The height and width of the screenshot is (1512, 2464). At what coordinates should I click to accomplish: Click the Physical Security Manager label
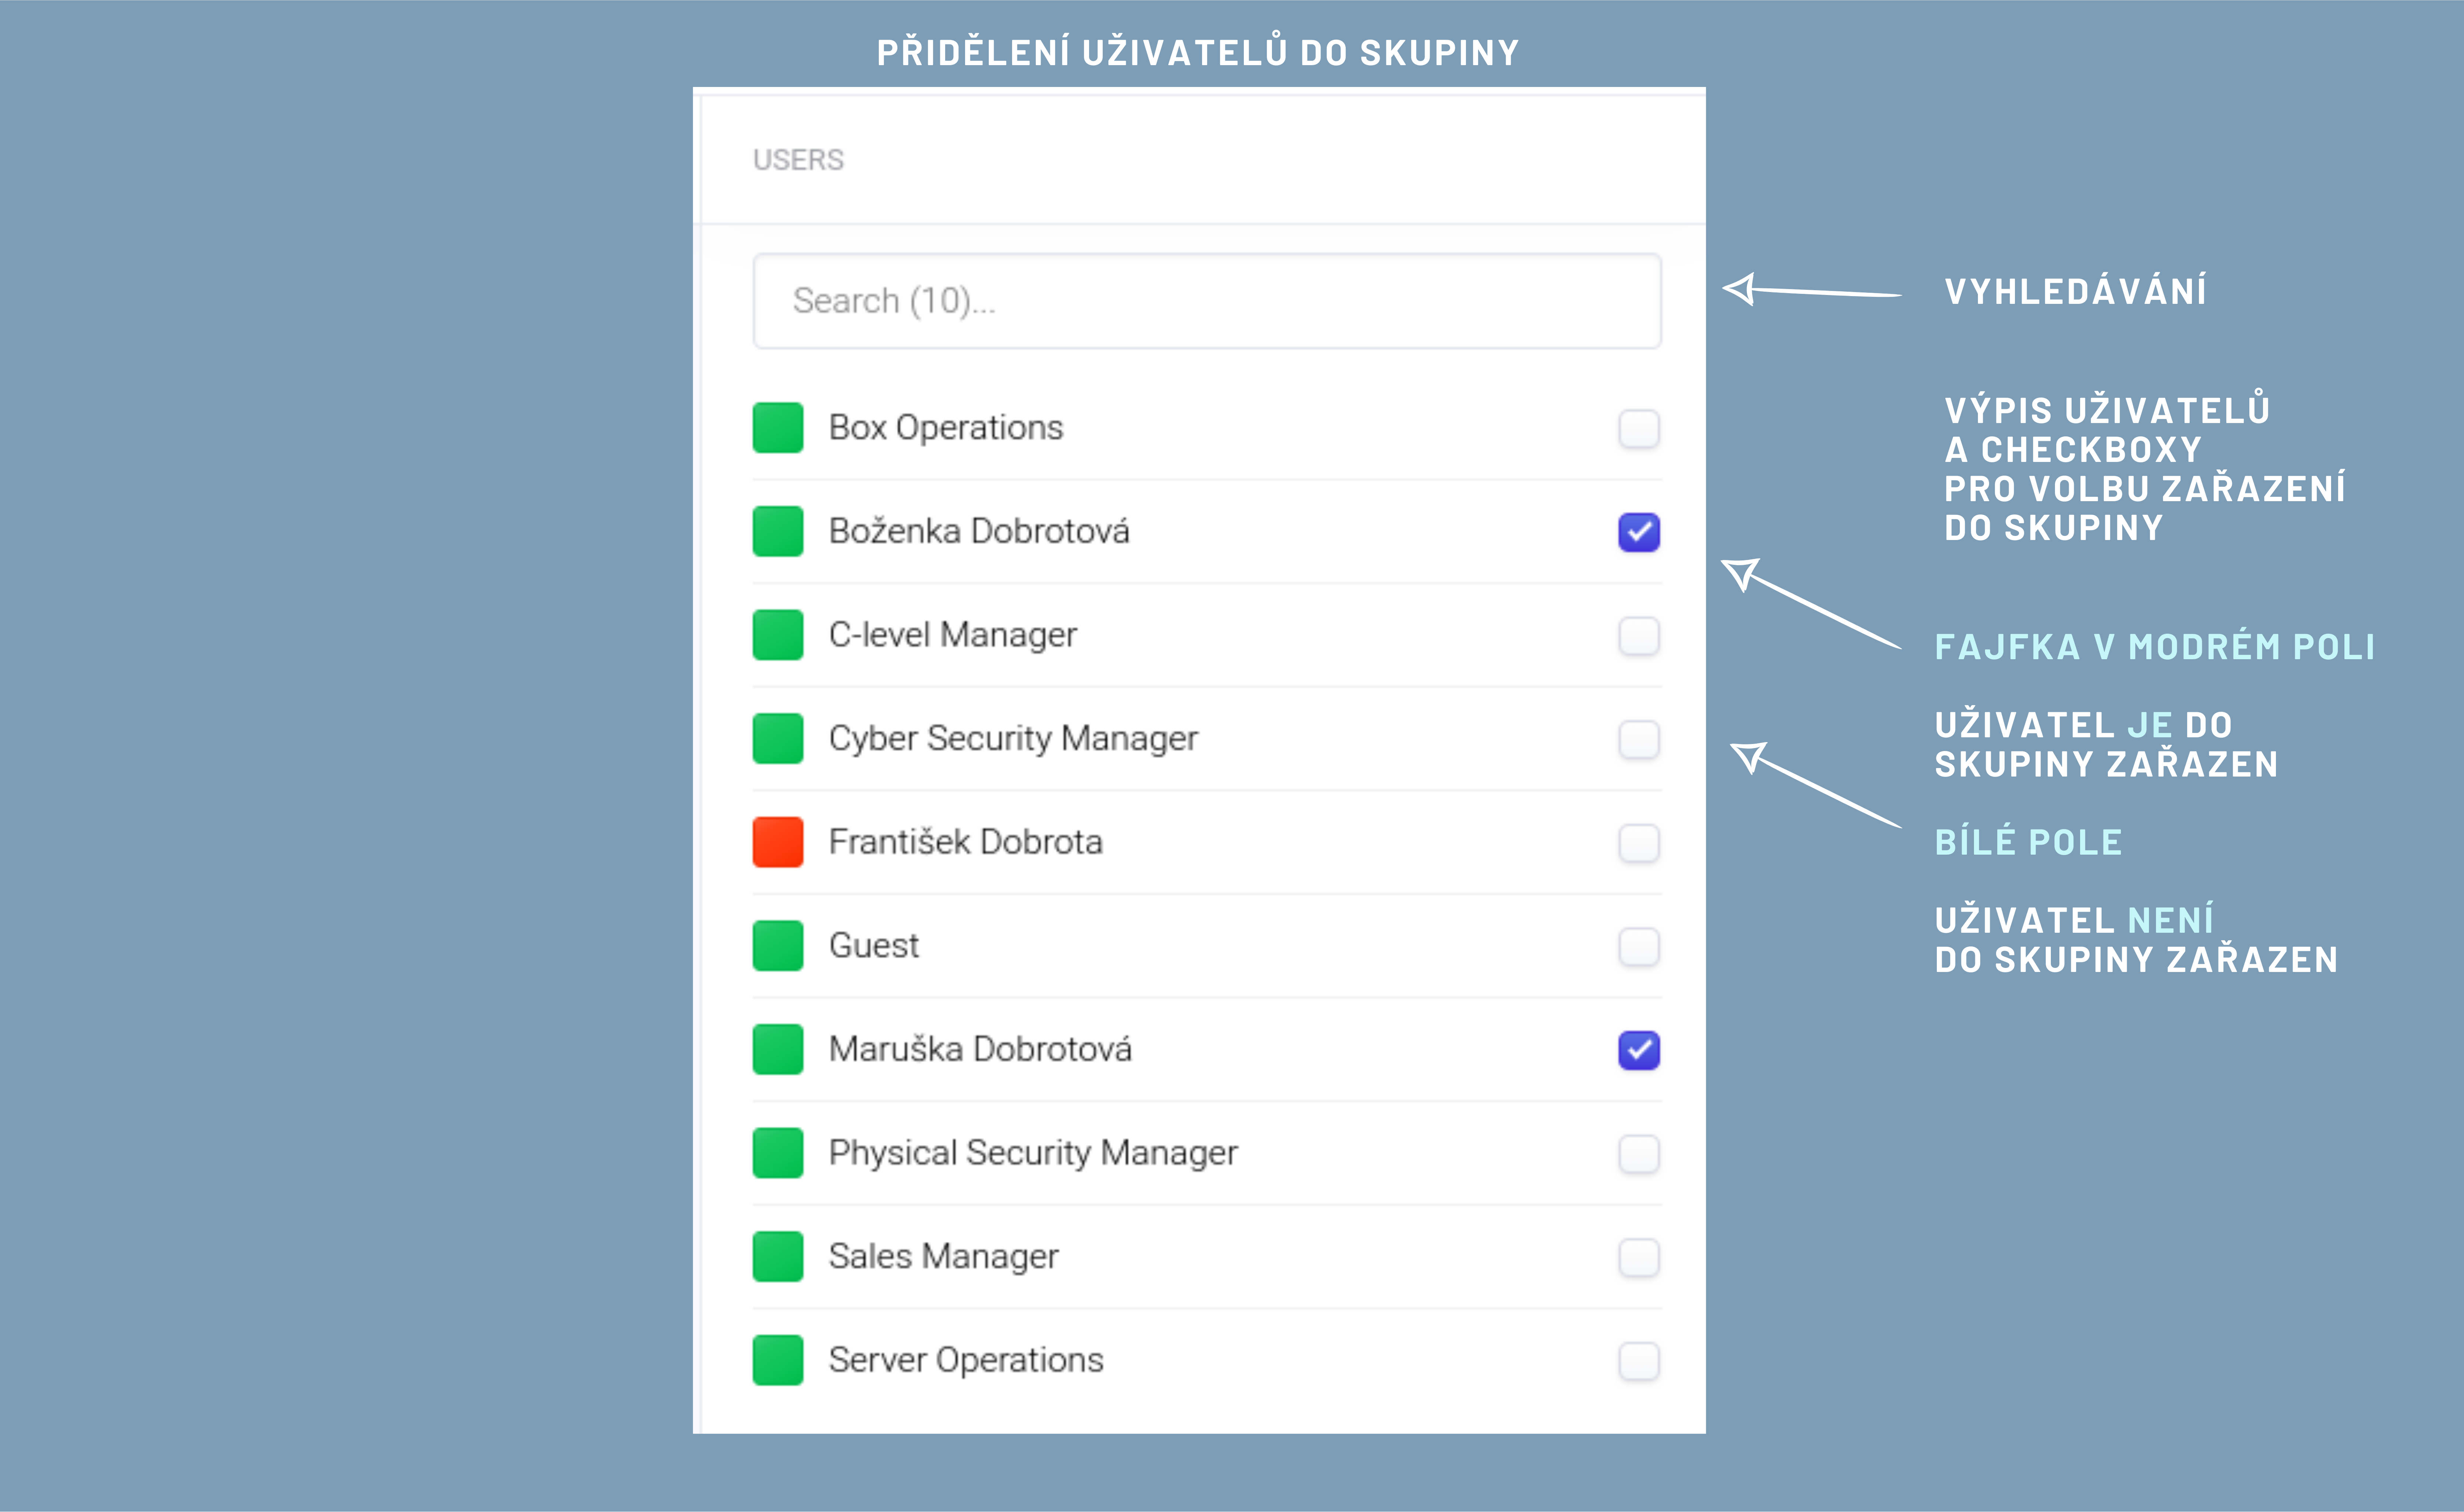[x=1032, y=1153]
